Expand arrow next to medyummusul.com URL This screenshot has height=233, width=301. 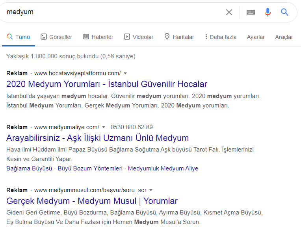[151, 190]
